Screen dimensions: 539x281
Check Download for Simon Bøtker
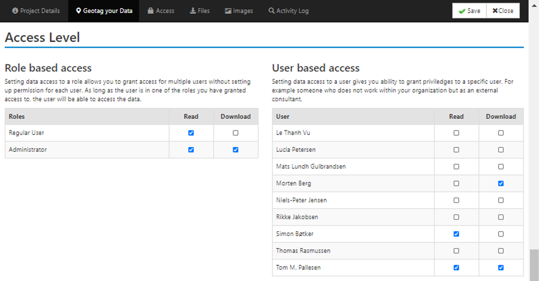(x=501, y=234)
